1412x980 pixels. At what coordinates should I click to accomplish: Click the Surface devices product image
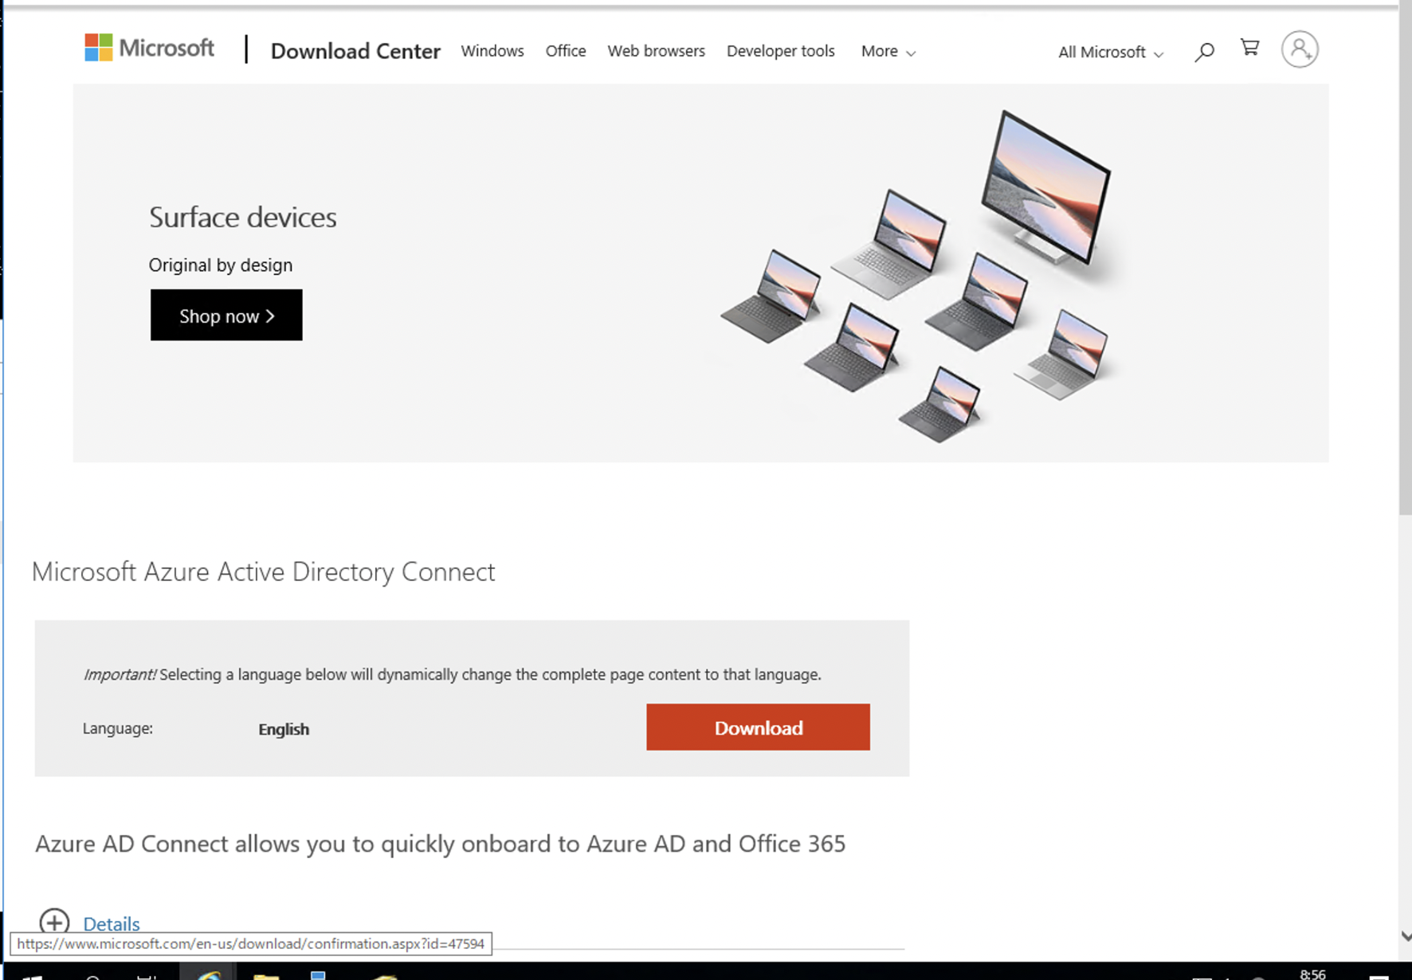click(x=916, y=276)
